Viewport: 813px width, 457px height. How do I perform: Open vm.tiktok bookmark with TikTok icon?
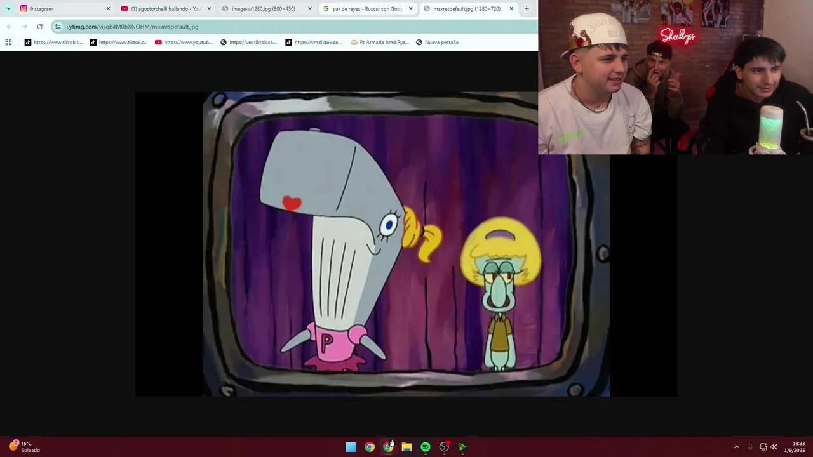[x=313, y=43]
